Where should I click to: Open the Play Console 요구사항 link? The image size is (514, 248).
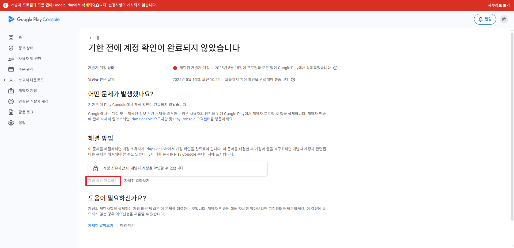tap(149, 119)
